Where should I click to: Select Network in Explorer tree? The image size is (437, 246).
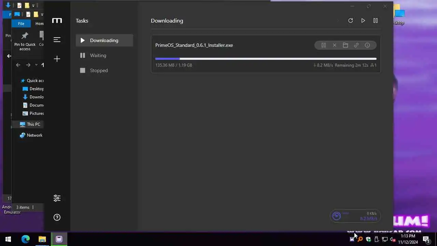[31, 135]
